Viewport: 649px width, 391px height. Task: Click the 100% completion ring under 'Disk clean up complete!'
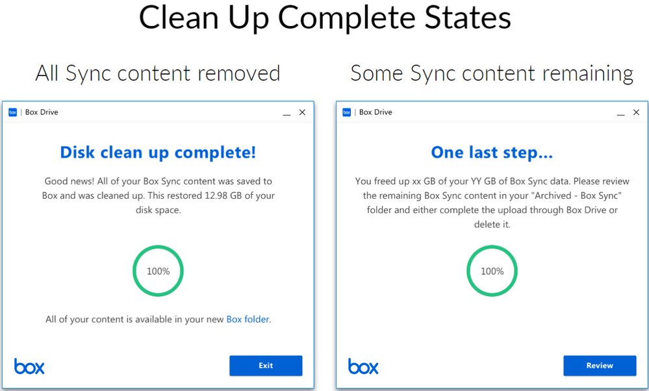[x=158, y=271]
